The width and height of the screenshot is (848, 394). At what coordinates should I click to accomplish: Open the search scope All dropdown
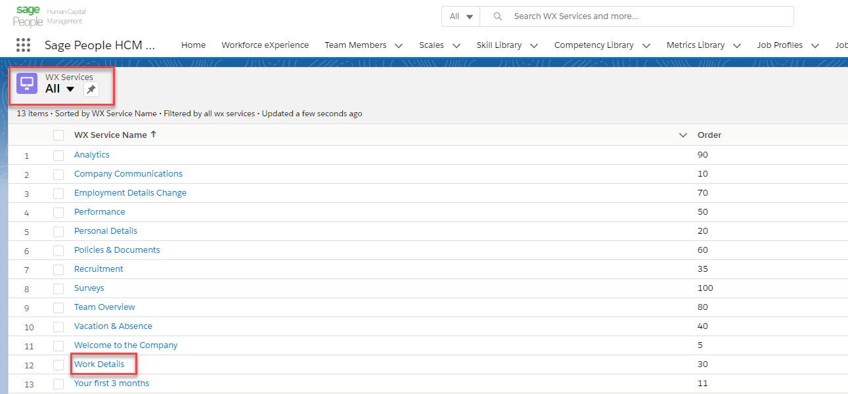[x=461, y=16]
